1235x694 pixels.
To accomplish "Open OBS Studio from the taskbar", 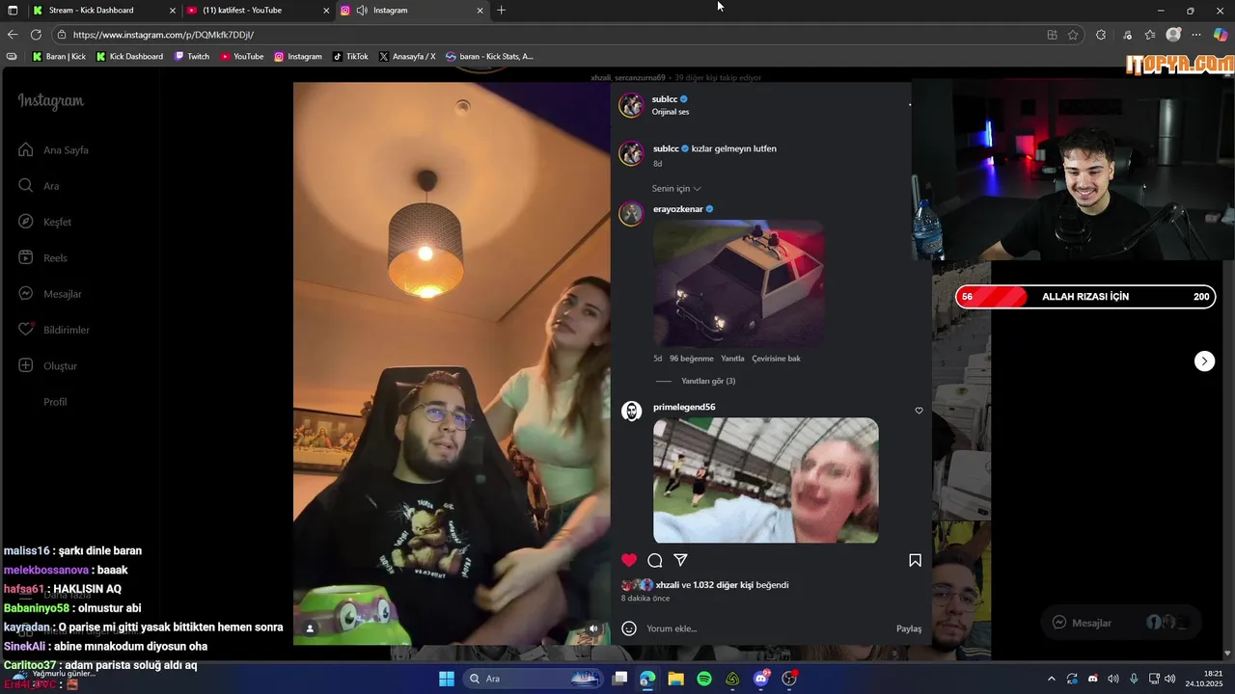I will click(x=789, y=679).
